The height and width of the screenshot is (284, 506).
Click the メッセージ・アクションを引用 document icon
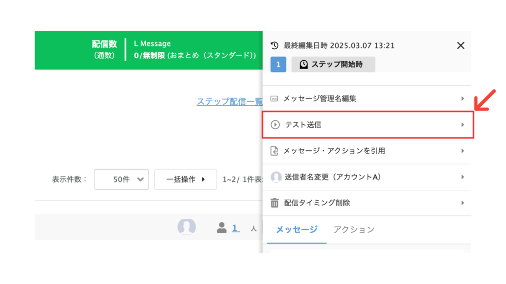tap(274, 151)
